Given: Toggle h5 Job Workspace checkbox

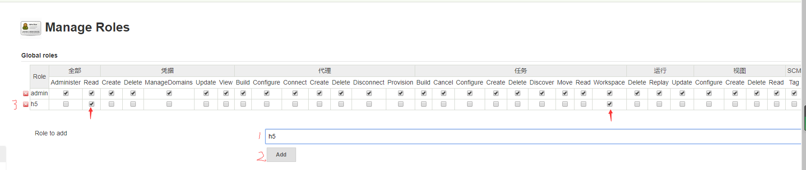Looking at the screenshot, I should pyautogui.click(x=610, y=104).
